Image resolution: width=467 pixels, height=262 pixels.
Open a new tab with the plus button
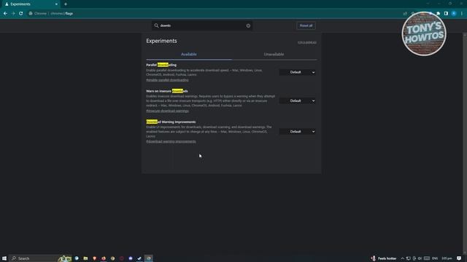tap(66, 4)
